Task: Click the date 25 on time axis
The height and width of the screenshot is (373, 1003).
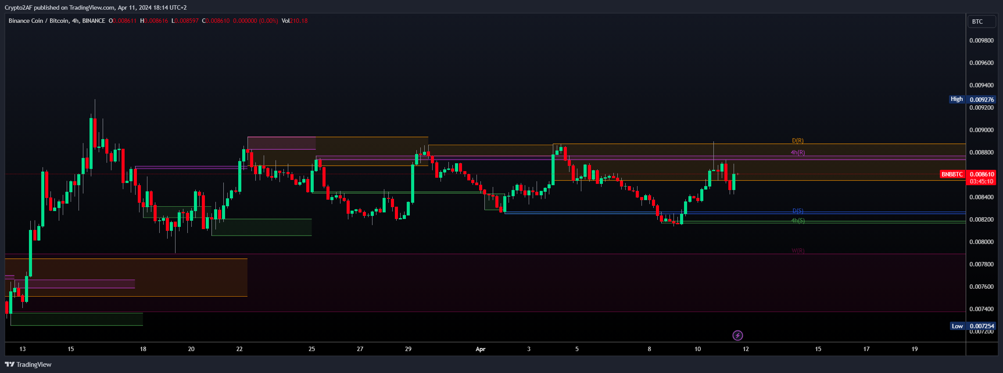Action: coord(312,349)
